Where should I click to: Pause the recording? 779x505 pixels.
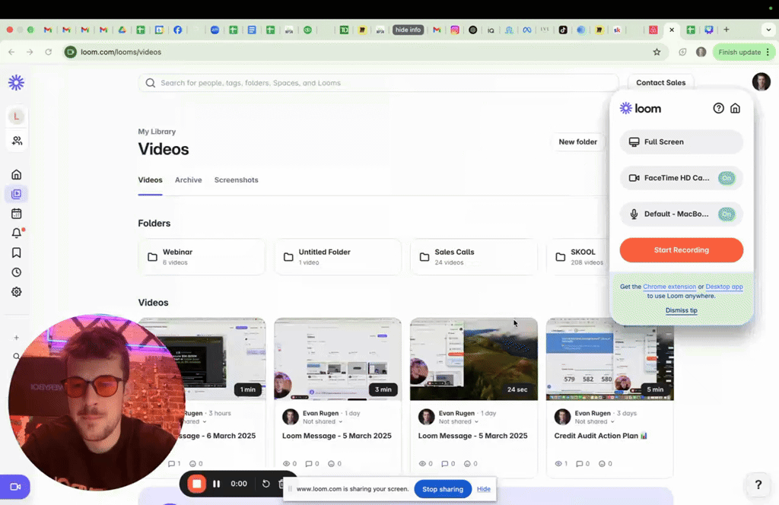point(217,484)
